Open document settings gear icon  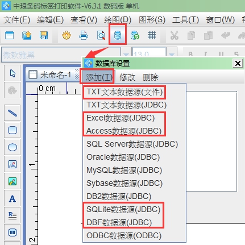(67, 35)
